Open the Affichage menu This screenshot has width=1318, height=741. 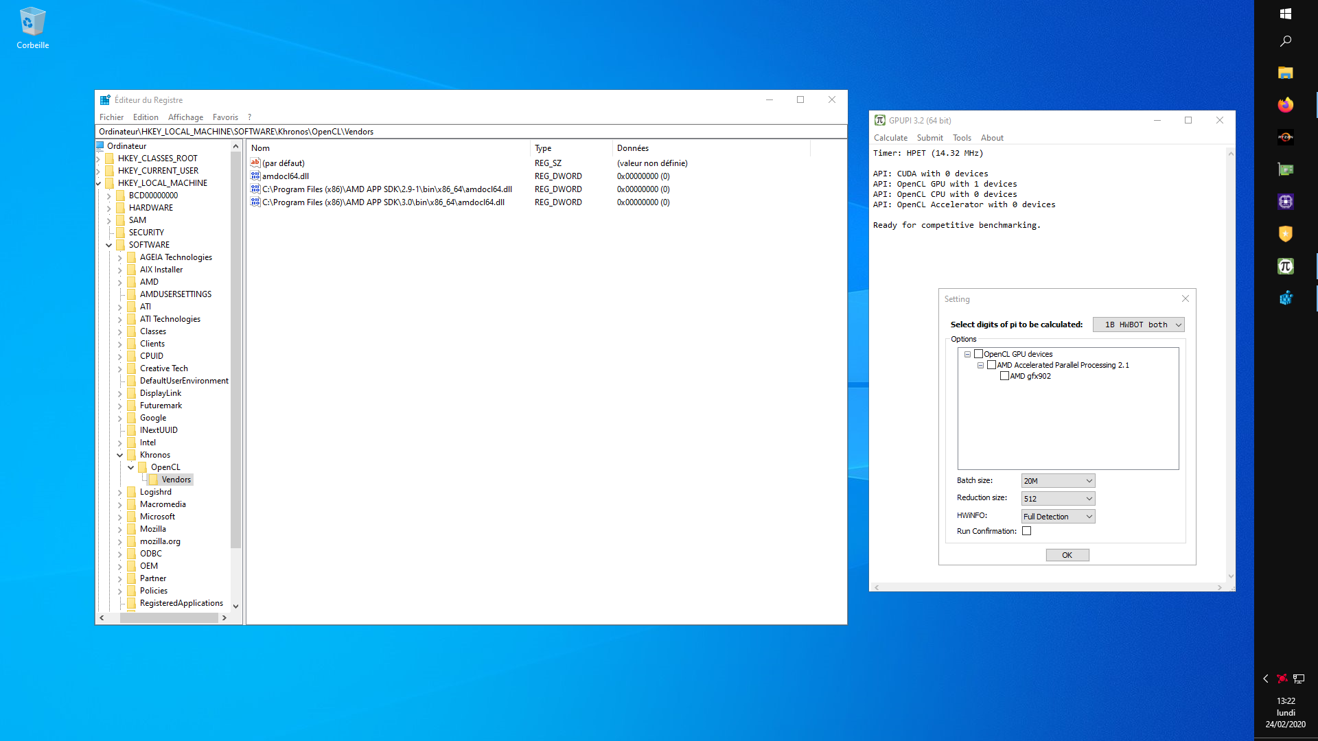click(185, 117)
